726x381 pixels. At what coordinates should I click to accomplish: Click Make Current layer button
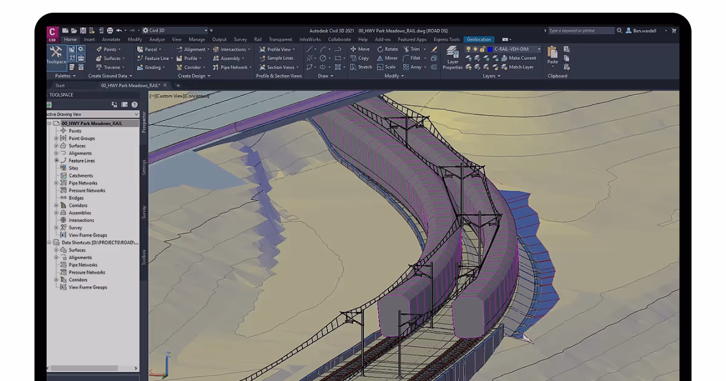click(x=518, y=58)
